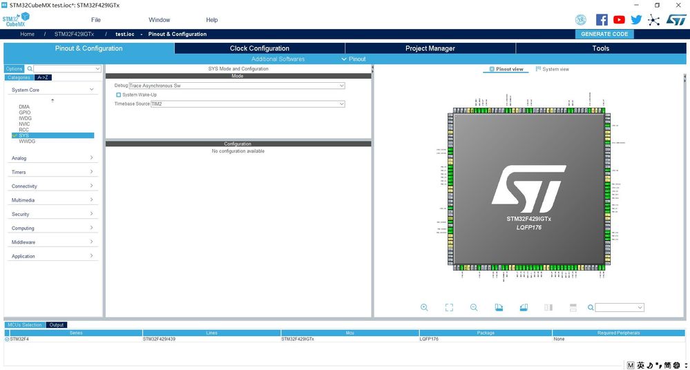Open the Window menu

coord(160,20)
